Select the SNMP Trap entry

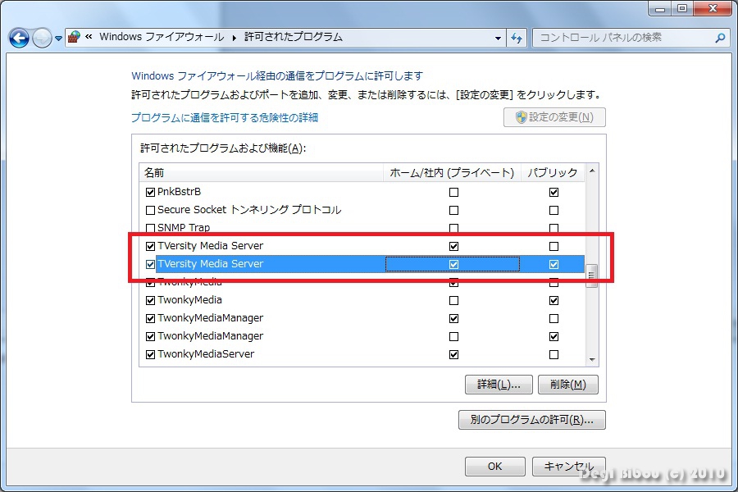tap(184, 228)
